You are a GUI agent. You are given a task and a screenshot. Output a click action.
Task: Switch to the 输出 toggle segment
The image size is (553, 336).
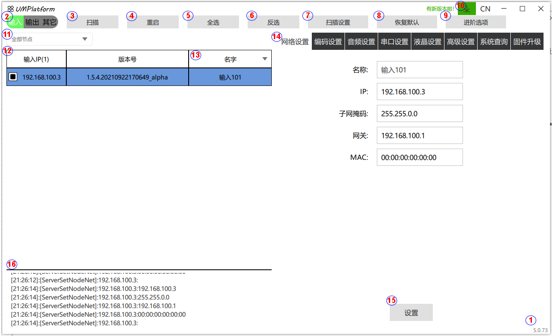pos(32,22)
